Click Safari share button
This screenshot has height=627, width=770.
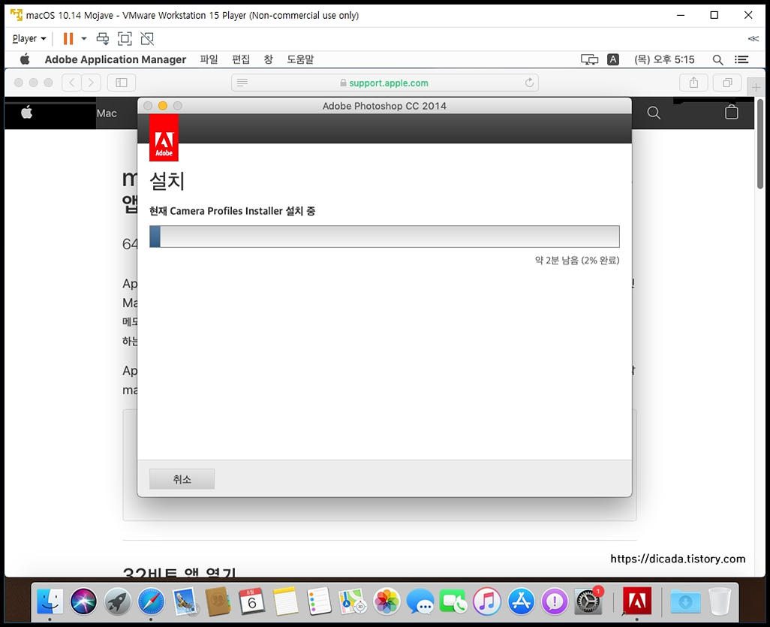pos(693,83)
